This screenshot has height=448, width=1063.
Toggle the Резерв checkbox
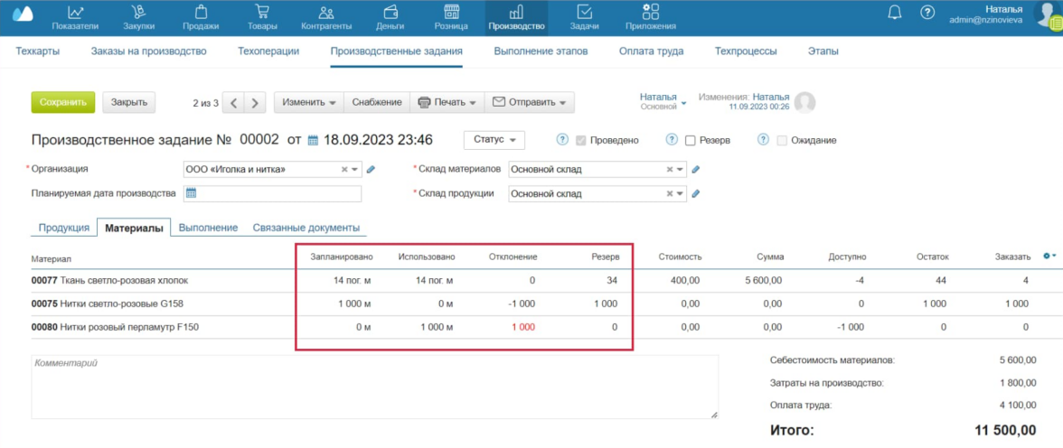pyautogui.click(x=691, y=141)
